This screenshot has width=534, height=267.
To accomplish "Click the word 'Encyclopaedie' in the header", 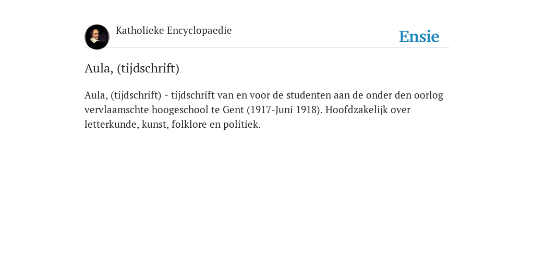I will coord(199,31).
